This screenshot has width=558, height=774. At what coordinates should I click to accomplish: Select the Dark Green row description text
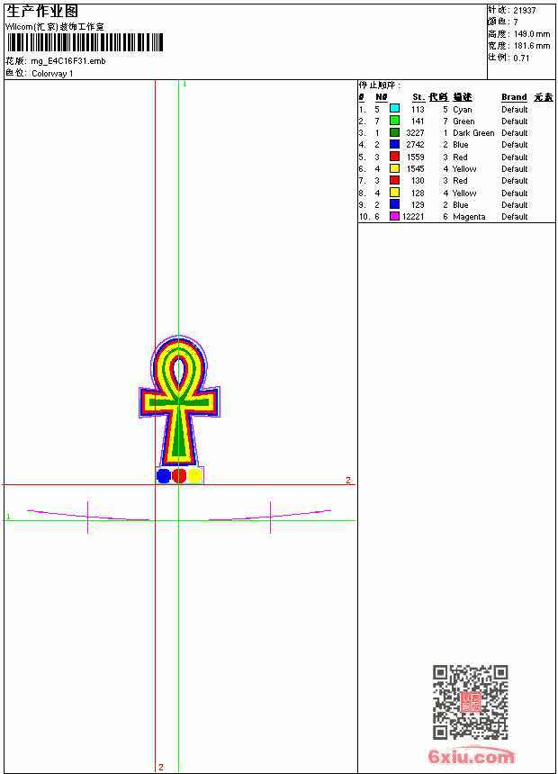473,133
